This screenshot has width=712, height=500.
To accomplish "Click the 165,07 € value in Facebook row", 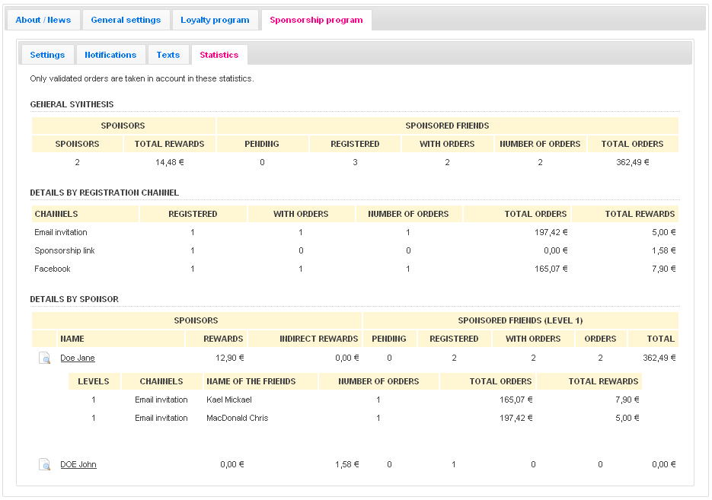I will [551, 269].
